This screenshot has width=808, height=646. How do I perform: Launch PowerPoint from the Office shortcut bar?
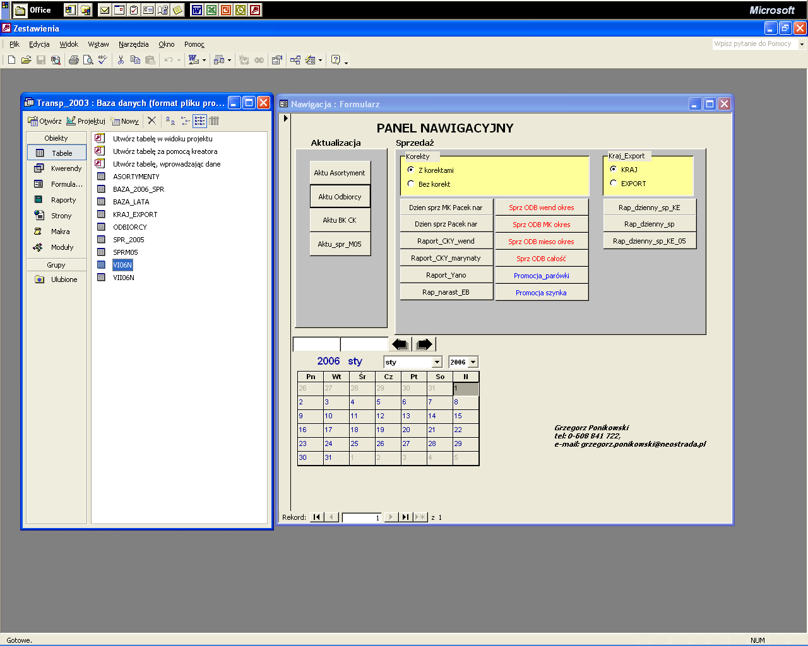pos(225,10)
